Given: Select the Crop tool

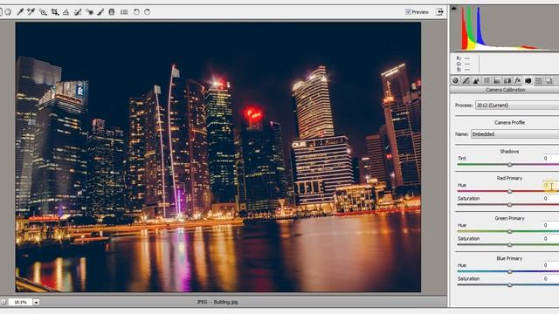Looking at the screenshot, I should tap(54, 12).
